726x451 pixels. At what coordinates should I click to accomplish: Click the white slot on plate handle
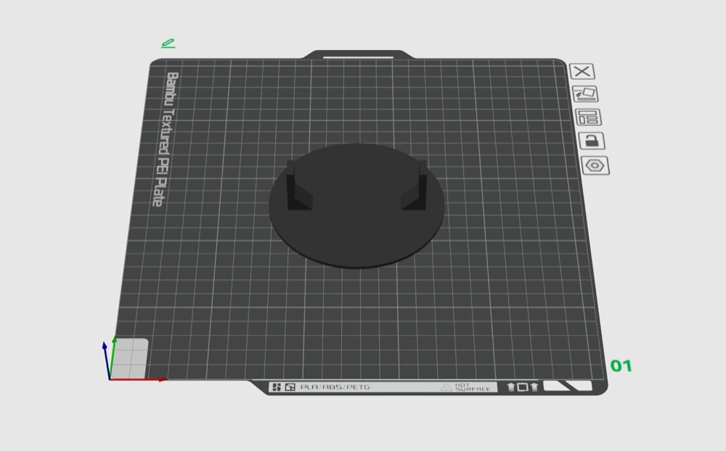click(x=358, y=58)
